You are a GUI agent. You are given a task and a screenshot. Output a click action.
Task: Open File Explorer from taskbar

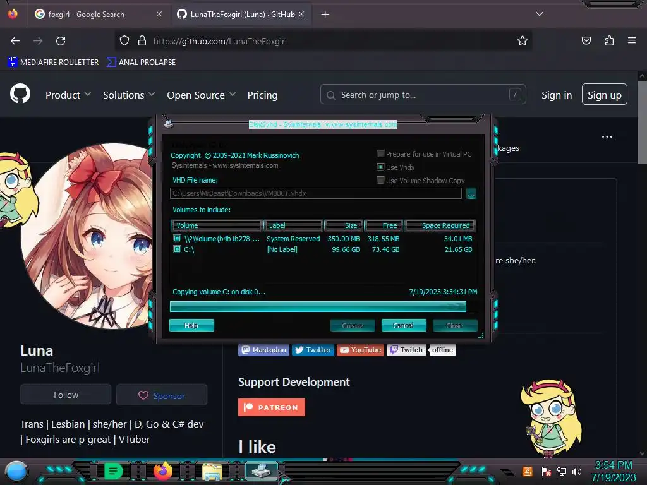coord(212,471)
